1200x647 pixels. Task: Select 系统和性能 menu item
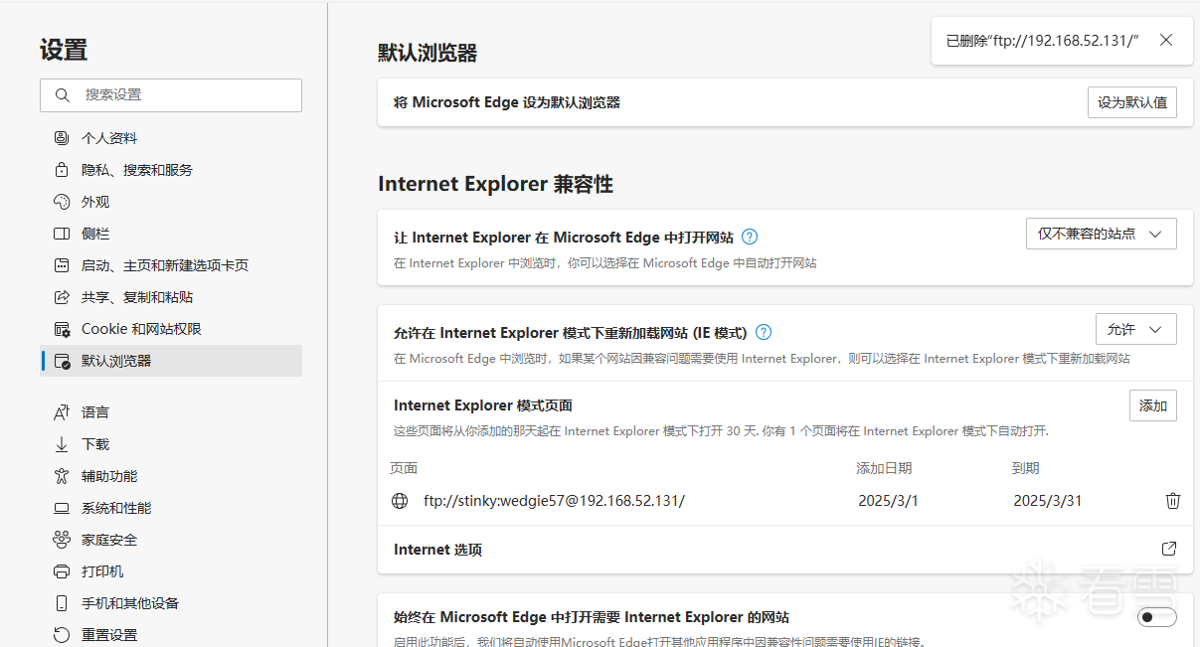coord(171,508)
